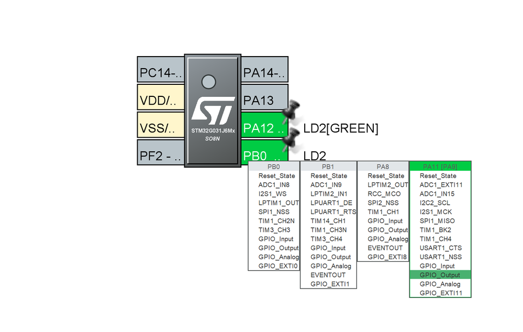Choose LPUART1_DE in the PB1 menu
The width and height of the screenshot is (523, 332).
329,203
